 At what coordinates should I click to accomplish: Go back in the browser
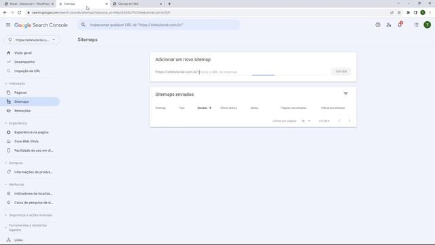pyautogui.click(x=5, y=12)
